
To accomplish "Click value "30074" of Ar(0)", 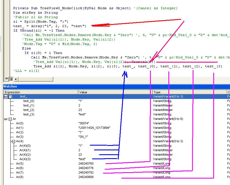I will tap(84, 123).
